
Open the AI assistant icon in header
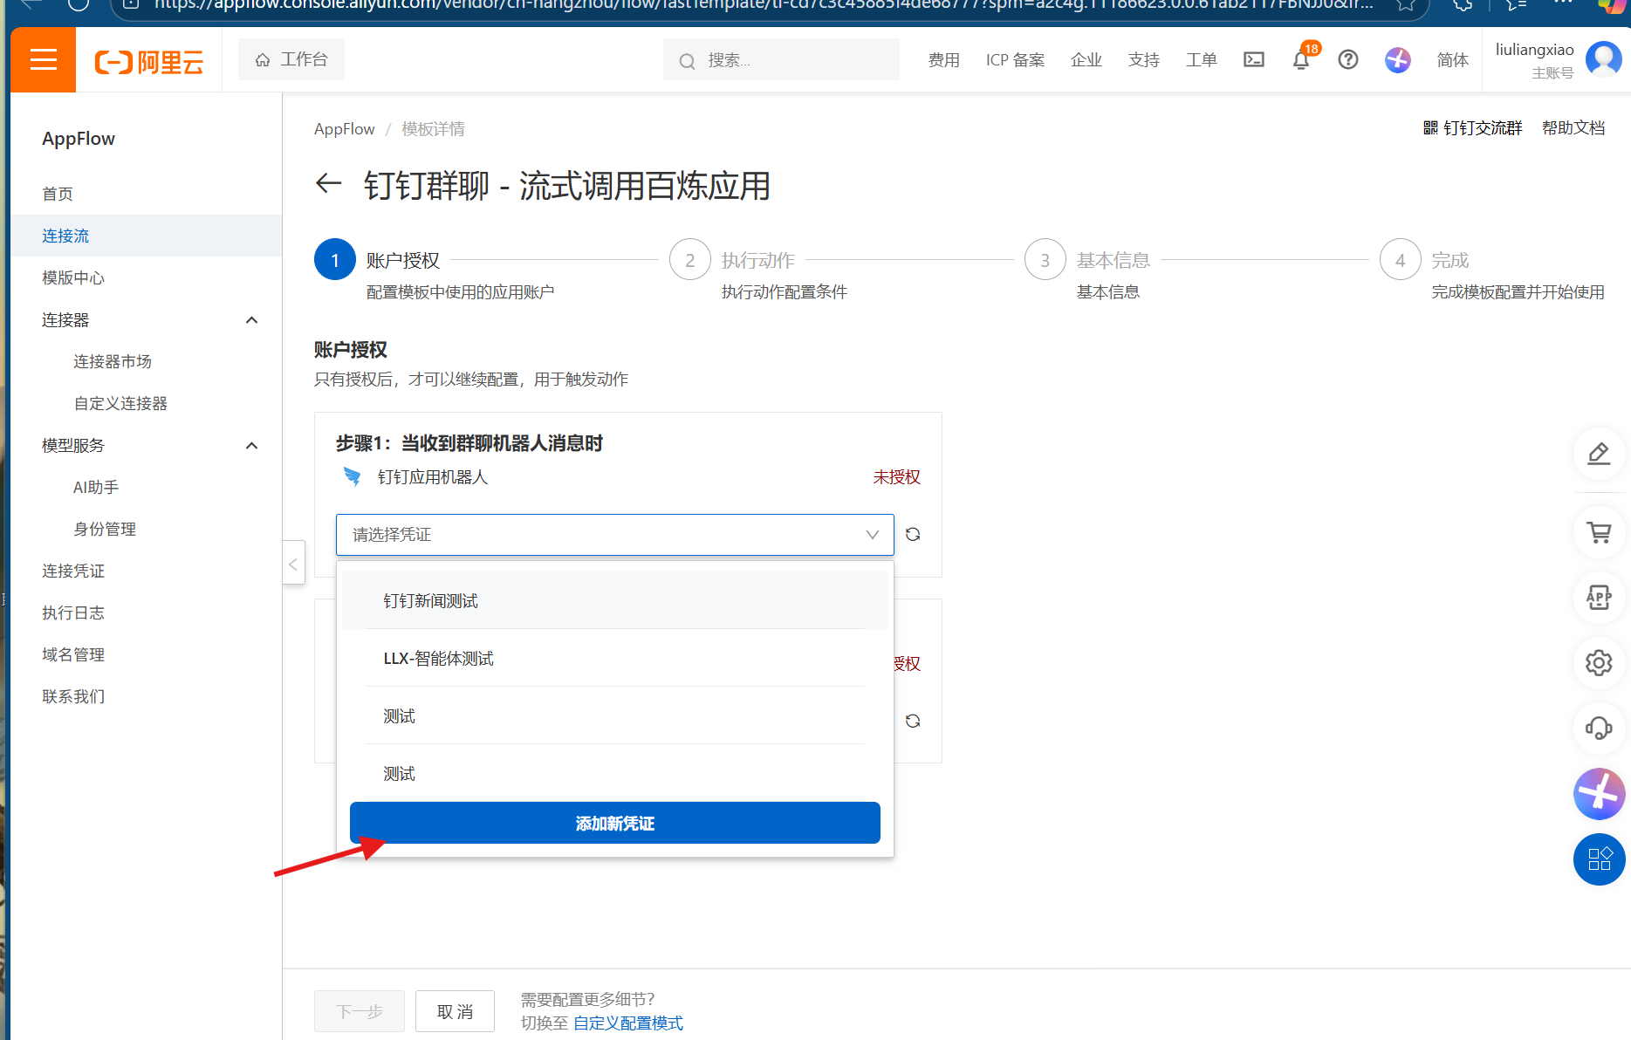1398,59
